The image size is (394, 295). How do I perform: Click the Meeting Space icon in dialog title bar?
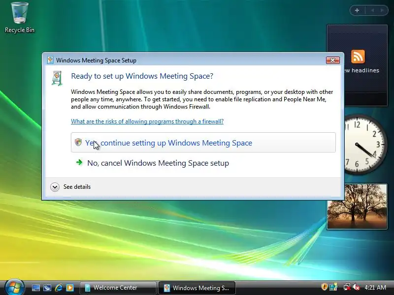tap(50, 60)
